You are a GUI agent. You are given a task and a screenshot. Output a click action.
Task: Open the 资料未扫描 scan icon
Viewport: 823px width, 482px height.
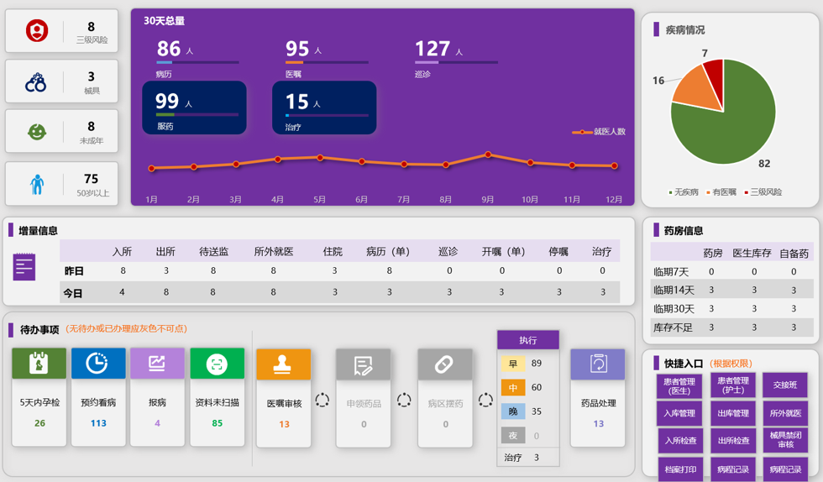click(x=217, y=364)
